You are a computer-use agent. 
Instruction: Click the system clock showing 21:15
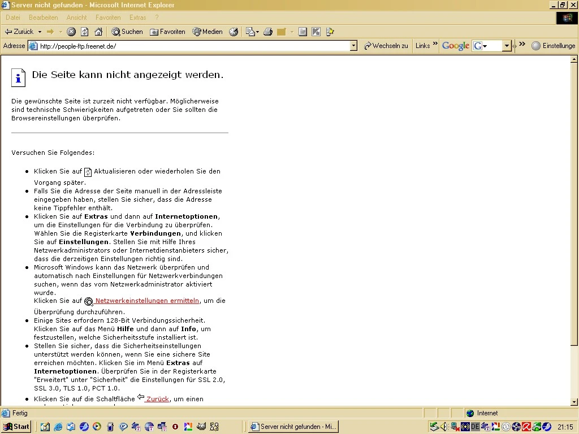point(565,427)
